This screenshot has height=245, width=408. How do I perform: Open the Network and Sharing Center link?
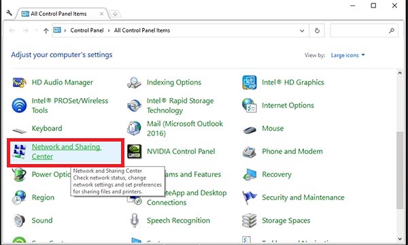pyautogui.click(x=67, y=152)
